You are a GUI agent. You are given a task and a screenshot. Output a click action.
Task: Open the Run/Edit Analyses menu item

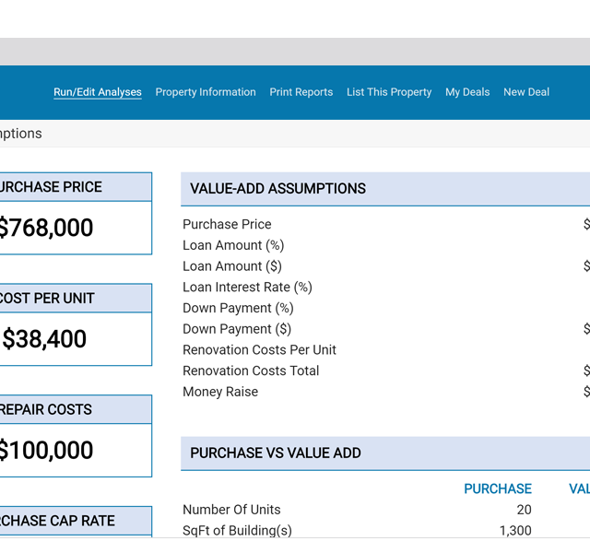click(x=98, y=92)
